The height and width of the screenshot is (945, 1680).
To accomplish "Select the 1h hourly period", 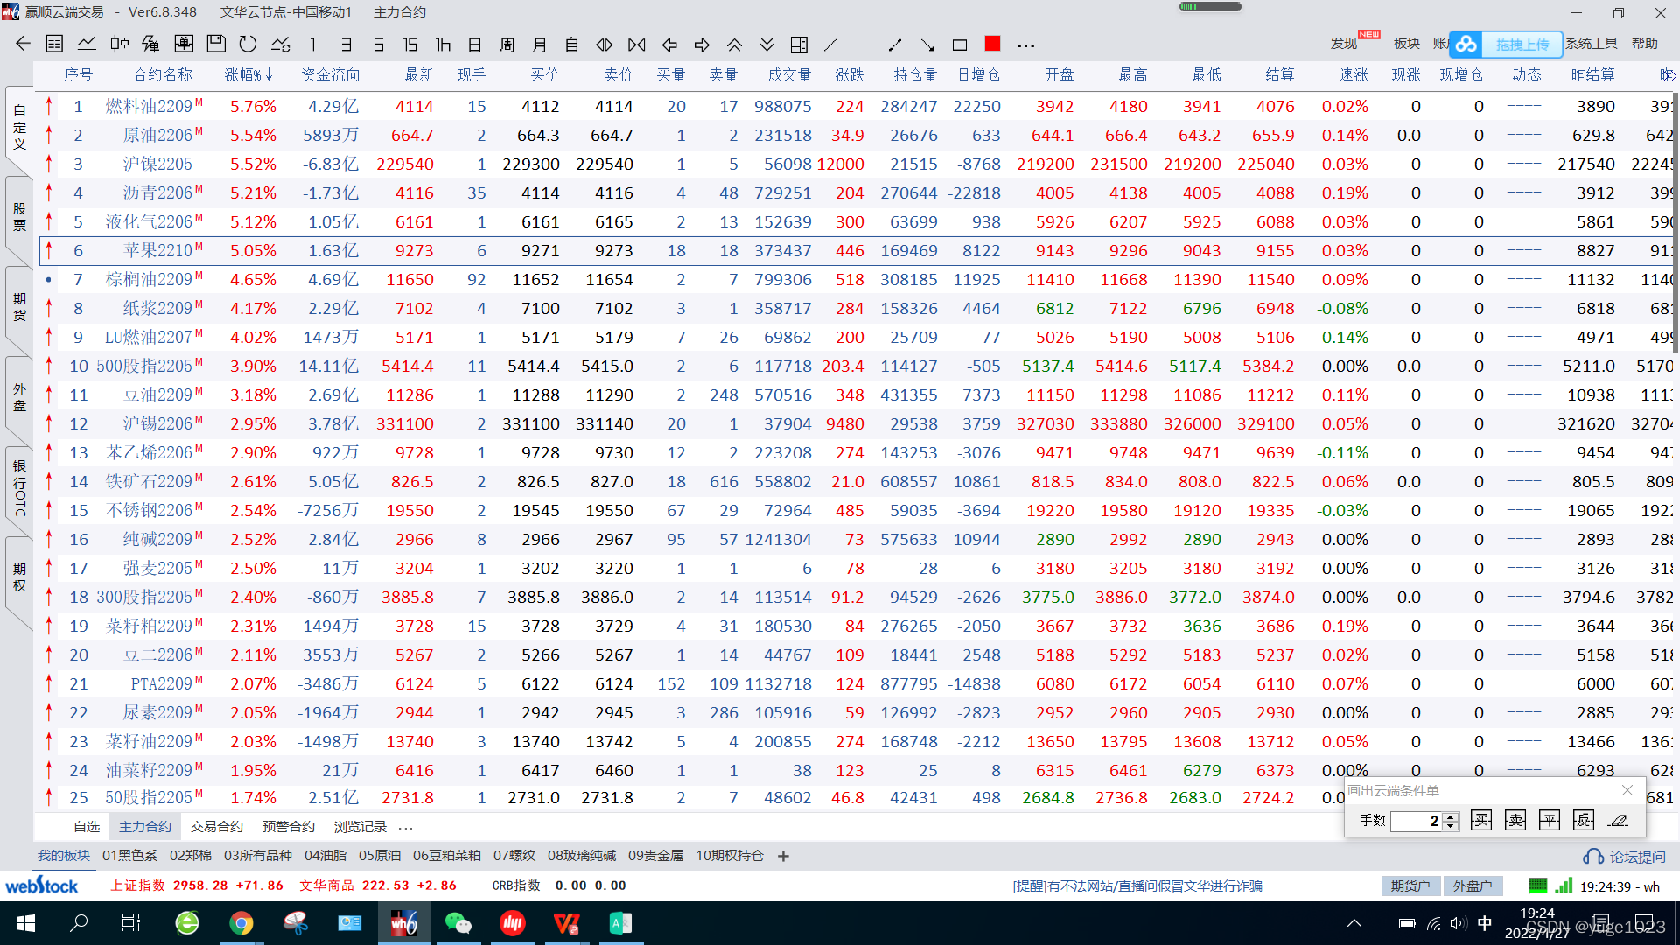I will coord(443,45).
